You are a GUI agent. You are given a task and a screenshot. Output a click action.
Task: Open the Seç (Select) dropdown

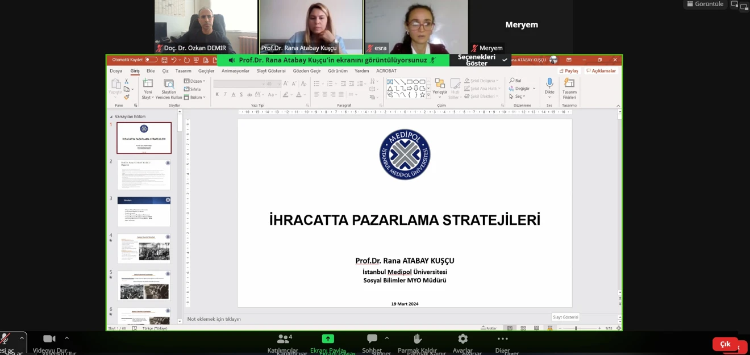[518, 97]
